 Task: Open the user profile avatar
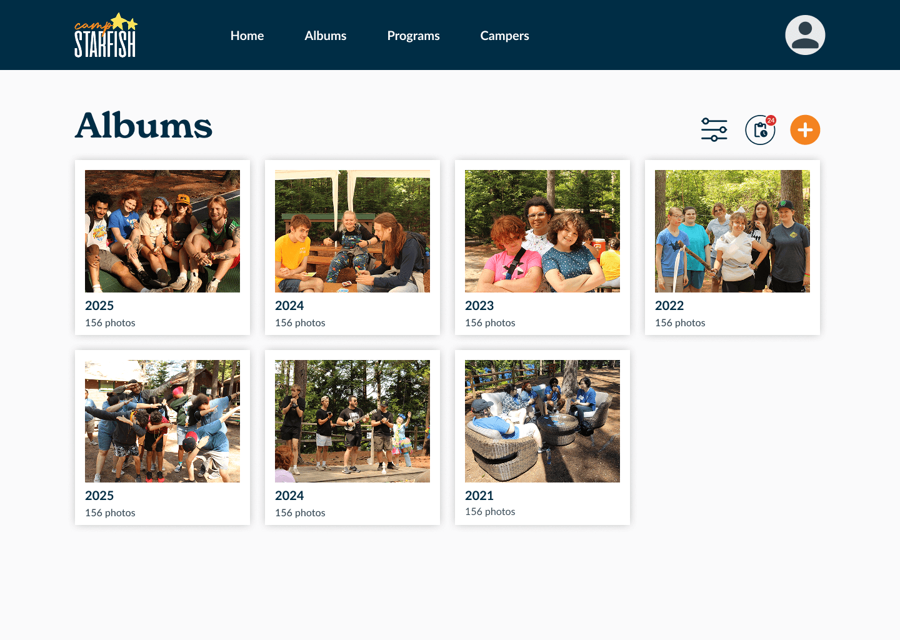pos(805,35)
